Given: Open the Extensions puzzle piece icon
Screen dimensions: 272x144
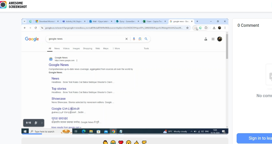Looking at the screenshot, I should pos(206,28).
